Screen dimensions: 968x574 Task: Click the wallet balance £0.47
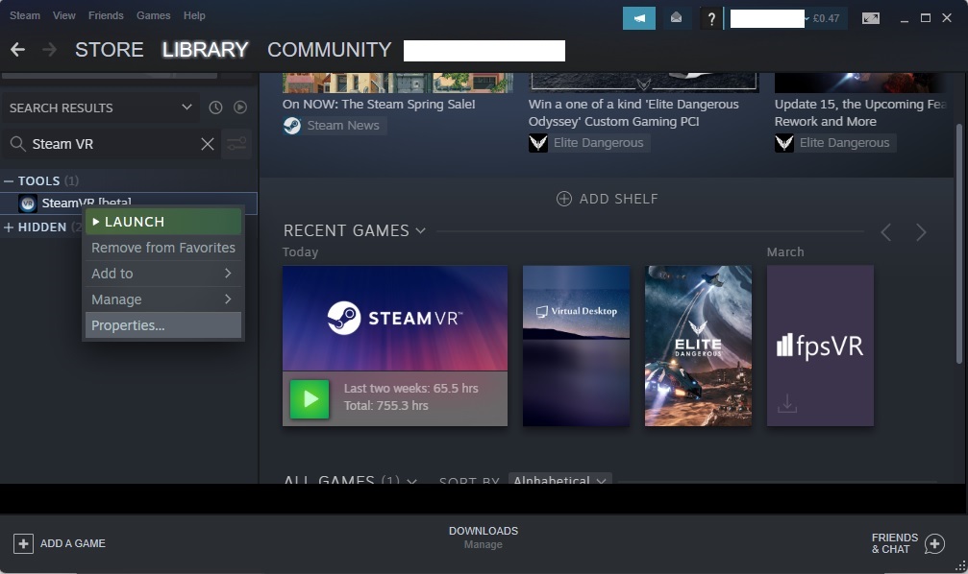[x=826, y=18]
